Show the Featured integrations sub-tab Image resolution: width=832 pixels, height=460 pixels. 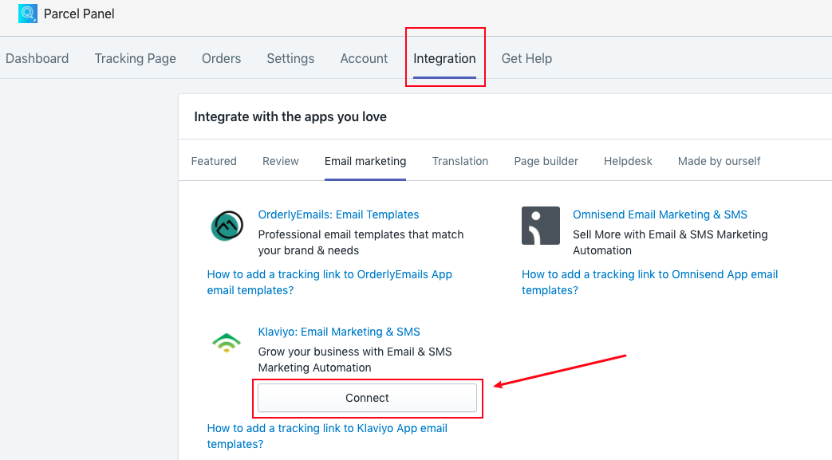[214, 161]
